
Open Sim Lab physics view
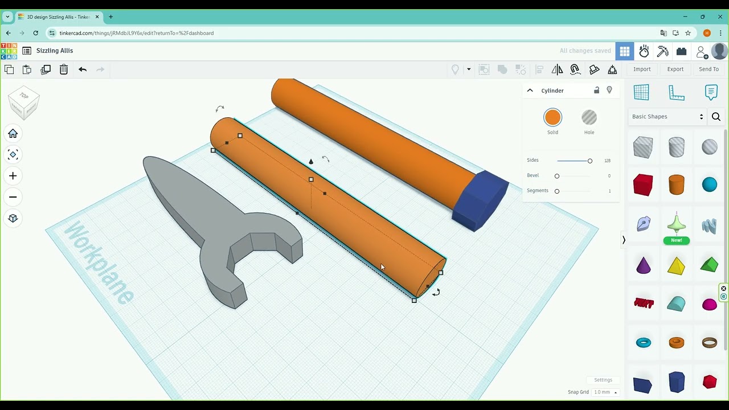644,51
